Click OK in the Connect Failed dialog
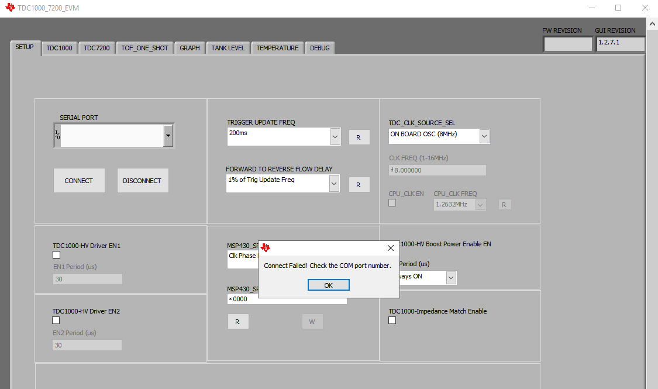The image size is (658, 389). point(328,285)
